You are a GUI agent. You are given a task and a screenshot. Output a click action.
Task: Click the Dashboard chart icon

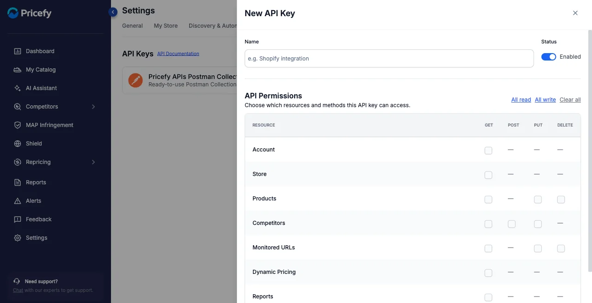pyautogui.click(x=18, y=51)
